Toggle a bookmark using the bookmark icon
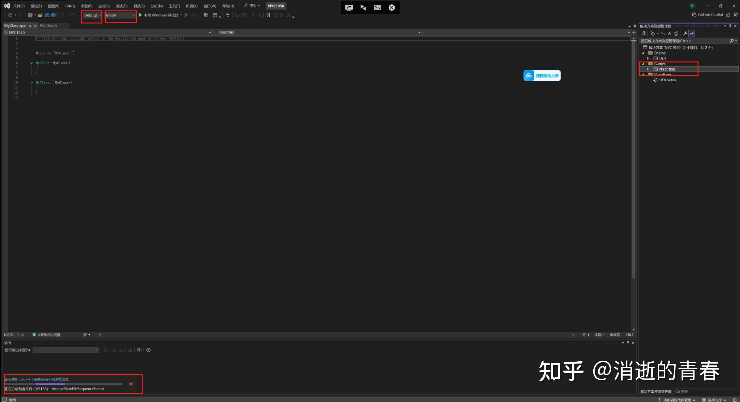The height and width of the screenshot is (402, 740). coord(268,15)
